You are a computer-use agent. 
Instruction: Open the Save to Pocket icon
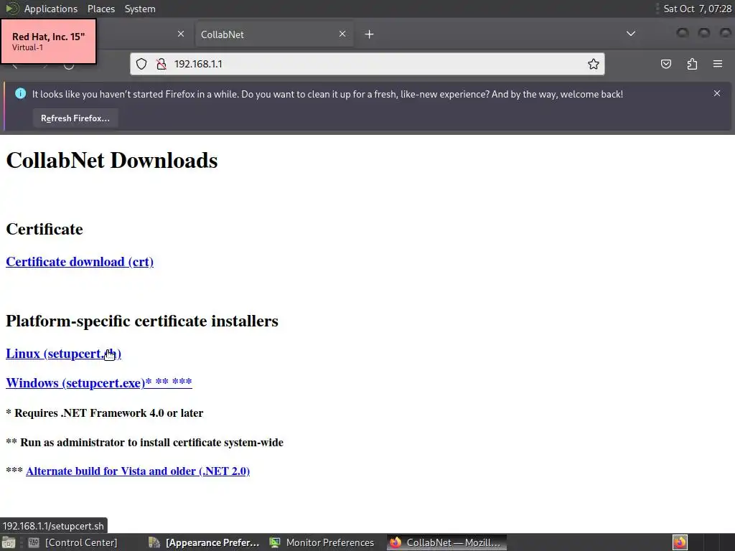(665, 64)
